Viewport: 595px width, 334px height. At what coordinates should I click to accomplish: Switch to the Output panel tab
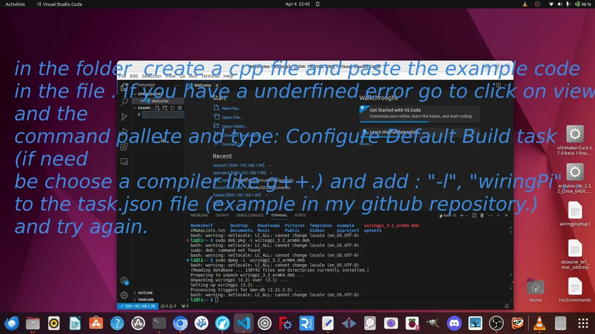pyautogui.click(x=222, y=215)
